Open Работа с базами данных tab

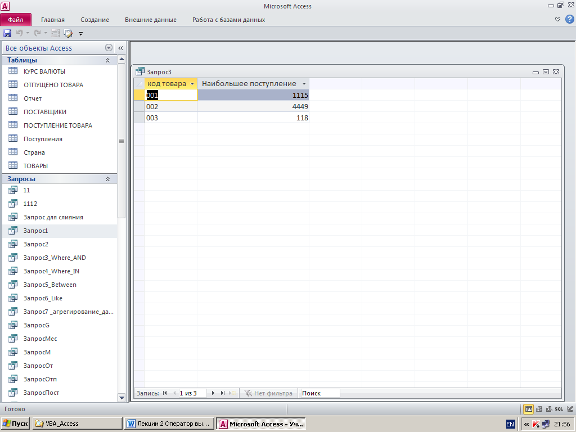[228, 20]
